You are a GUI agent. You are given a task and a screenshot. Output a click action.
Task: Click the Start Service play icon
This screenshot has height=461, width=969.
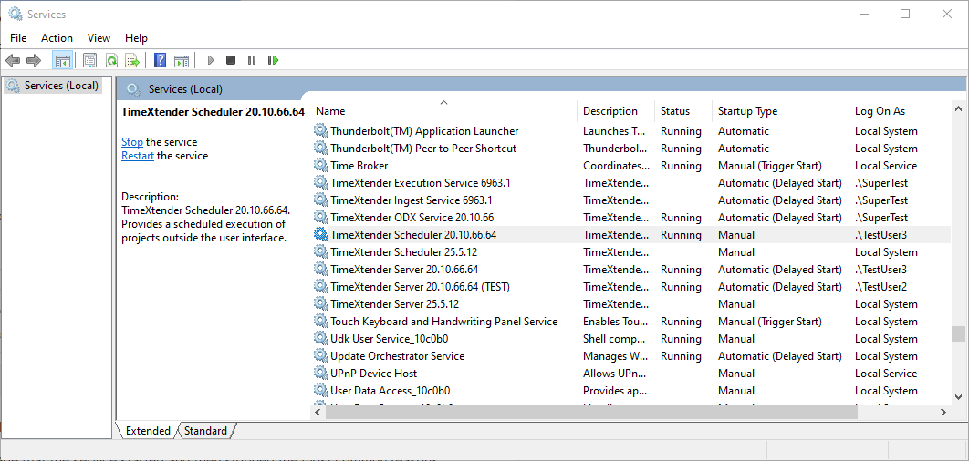point(211,60)
